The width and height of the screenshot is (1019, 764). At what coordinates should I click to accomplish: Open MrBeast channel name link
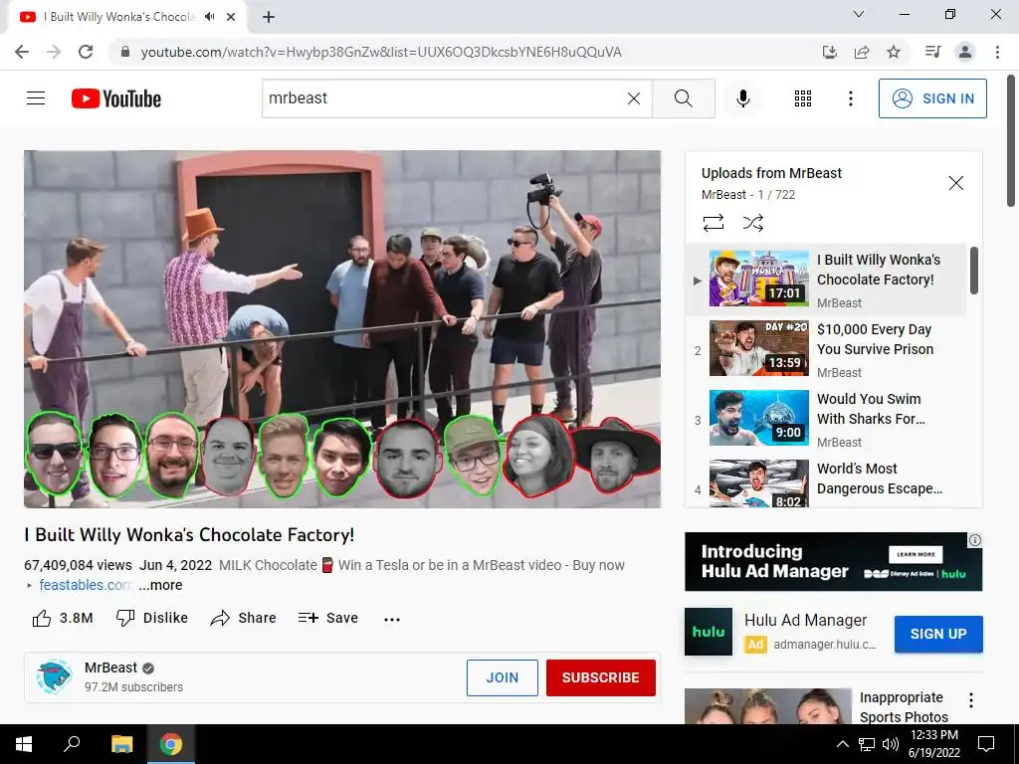tap(110, 668)
